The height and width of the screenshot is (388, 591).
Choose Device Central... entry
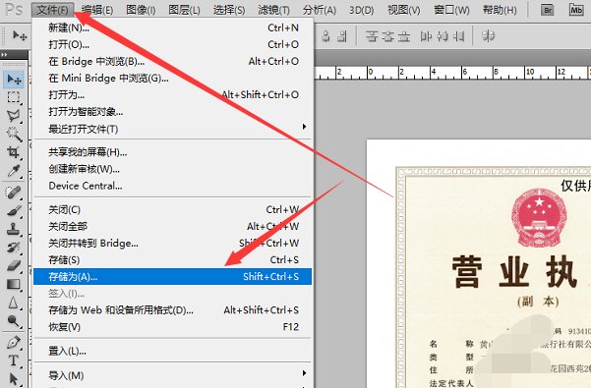(x=173, y=186)
